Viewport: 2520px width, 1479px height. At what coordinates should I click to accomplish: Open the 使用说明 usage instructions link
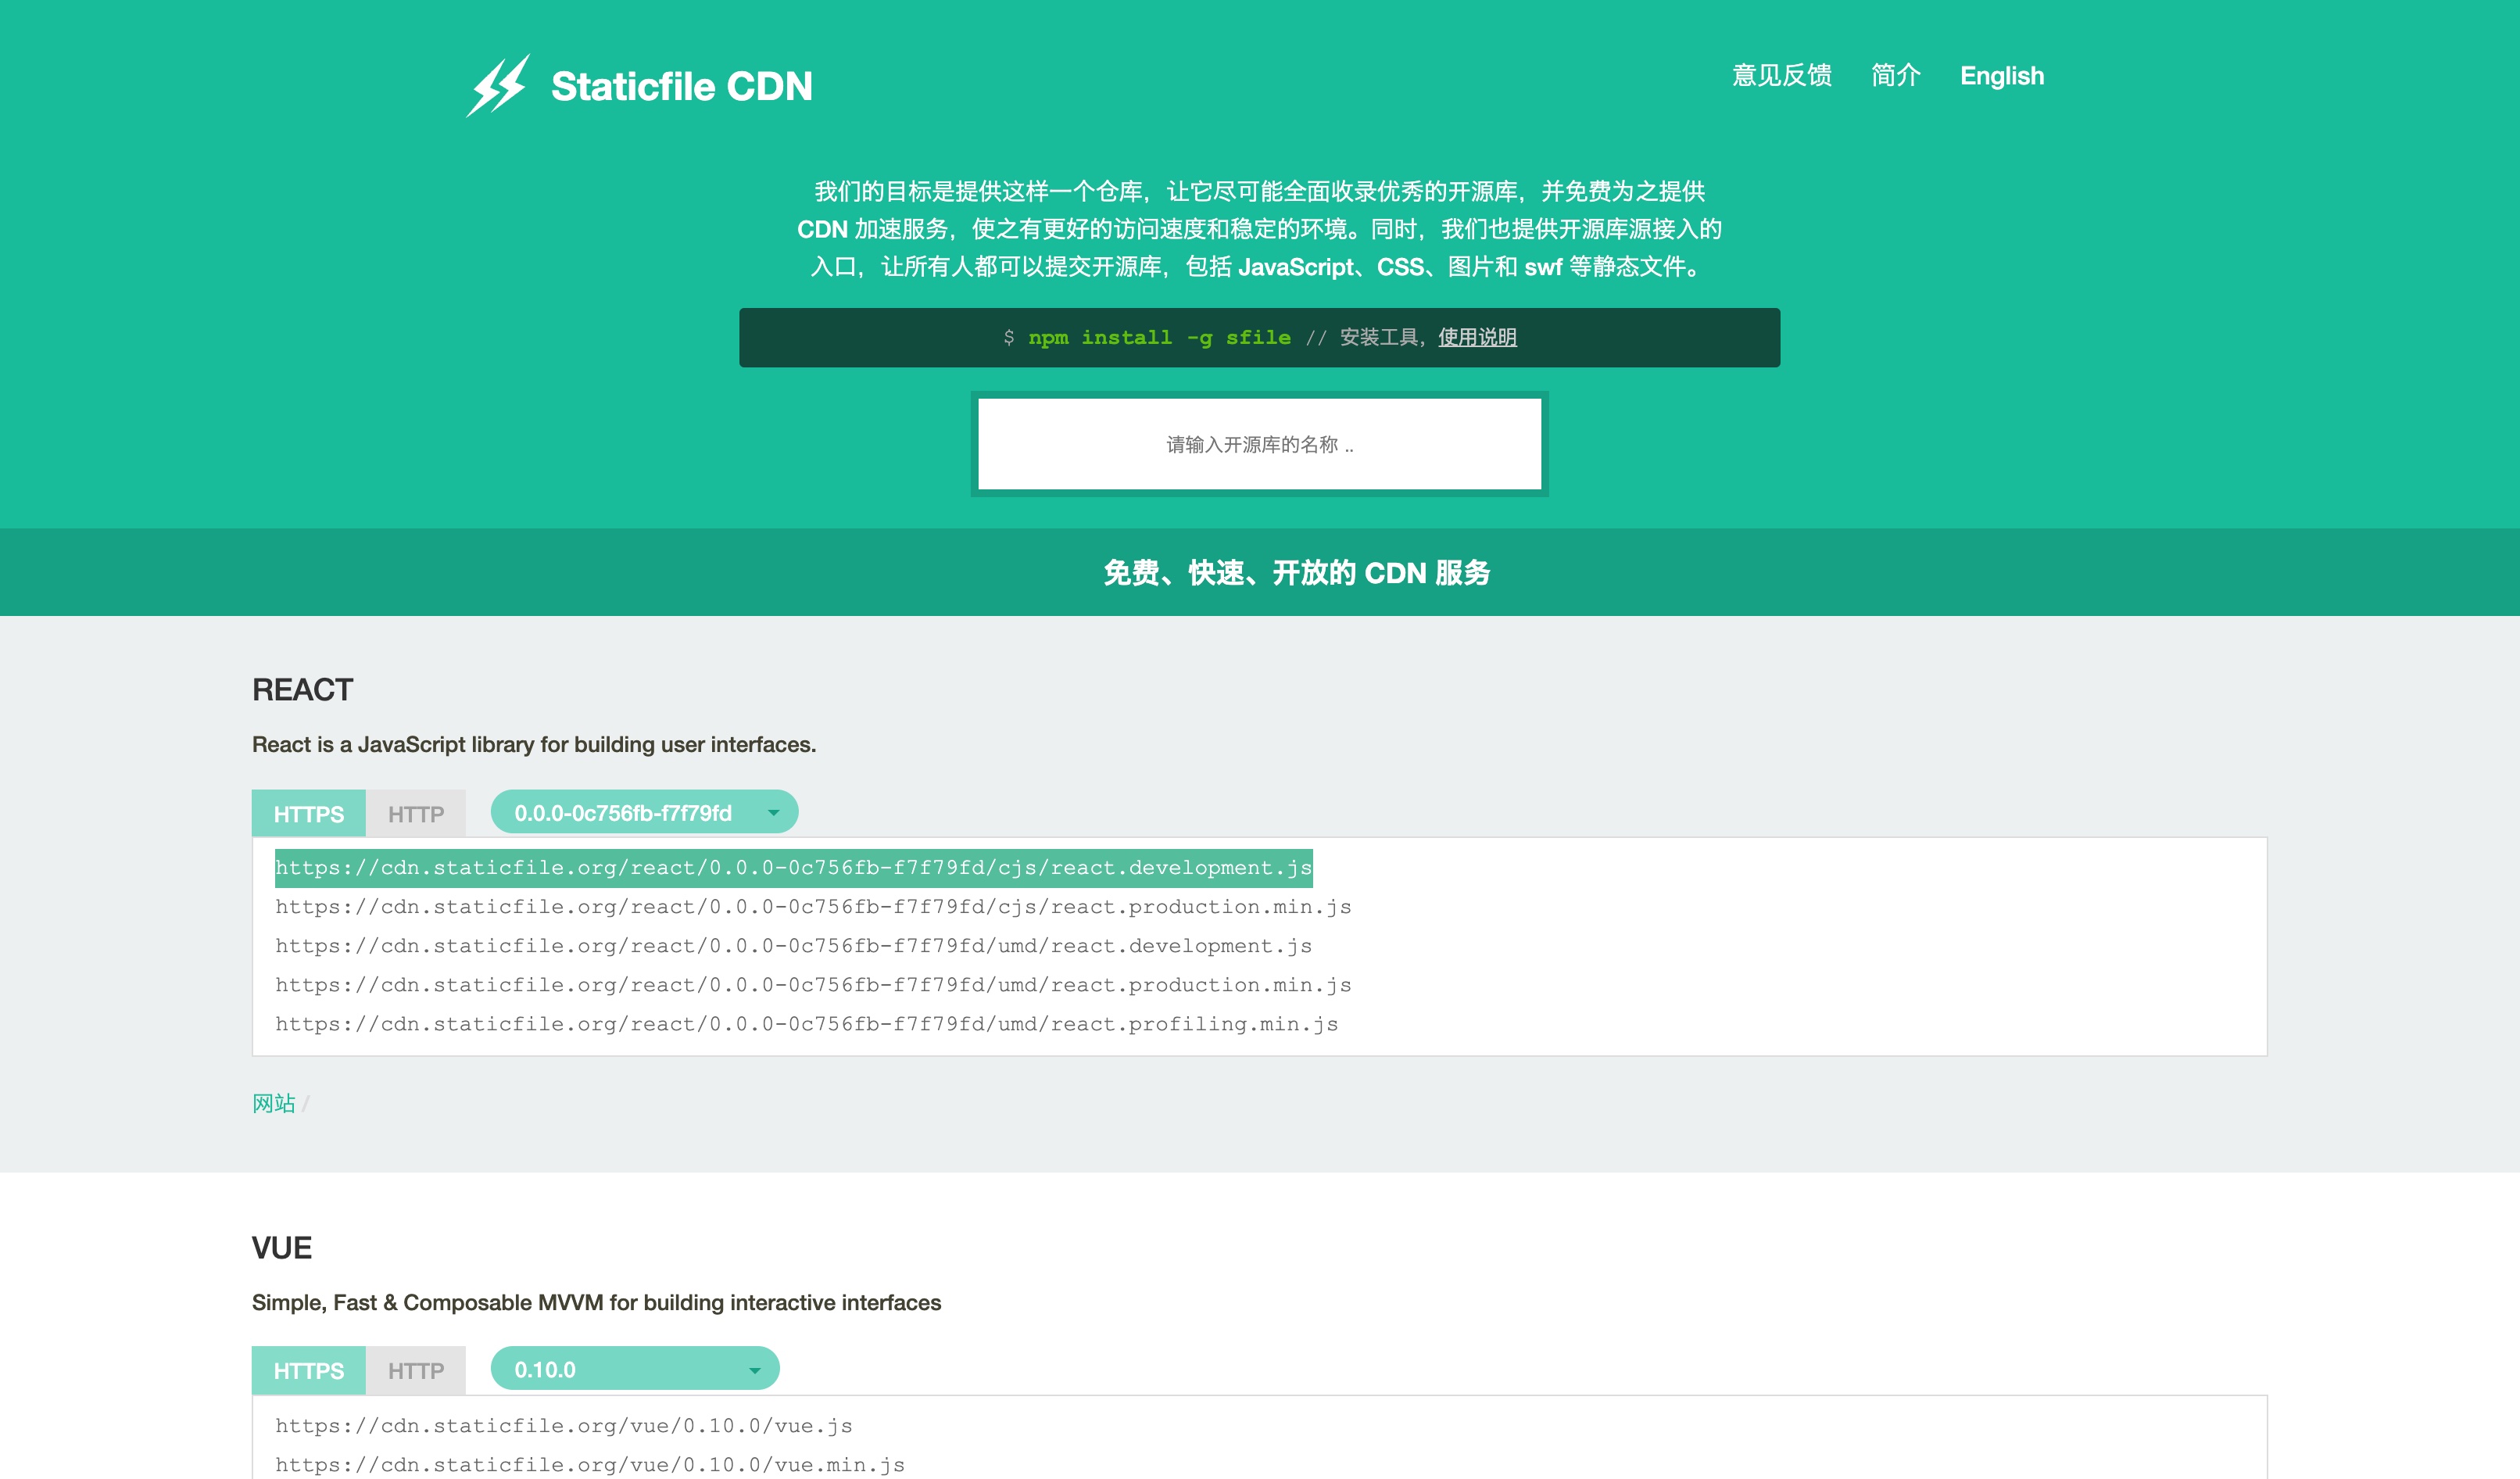tap(1477, 337)
